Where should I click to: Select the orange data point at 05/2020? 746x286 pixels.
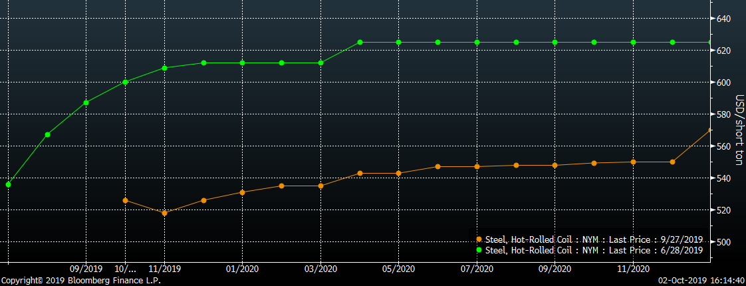[x=399, y=173]
